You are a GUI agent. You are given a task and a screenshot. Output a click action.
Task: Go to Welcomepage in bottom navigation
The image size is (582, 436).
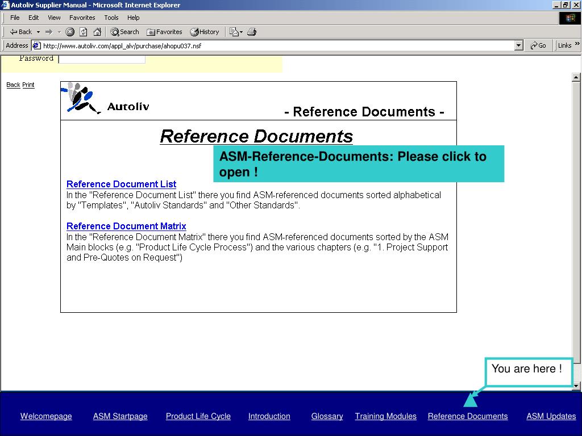pyautogui.click(x=46, y=416)
